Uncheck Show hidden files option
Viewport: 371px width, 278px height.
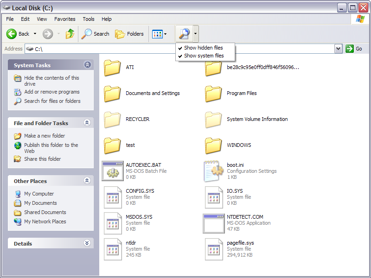[x=205, y=48]
